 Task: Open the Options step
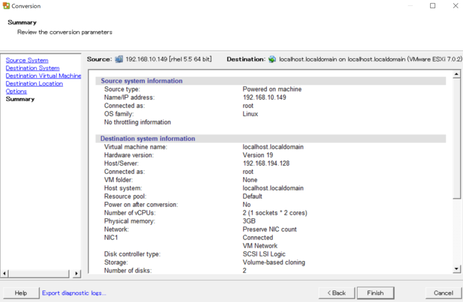[16, 91]
